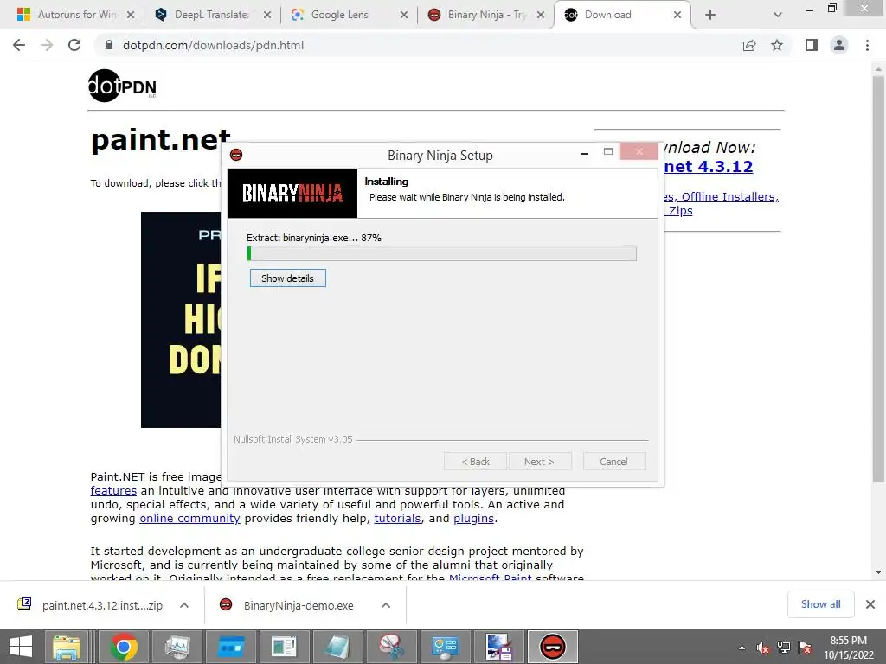Open the online community link
This screenshot has height=664, width=886.
pos(189,519)
